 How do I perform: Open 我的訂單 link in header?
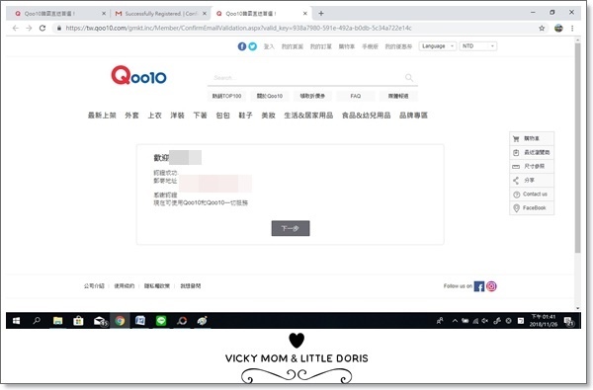coord(320,46)
